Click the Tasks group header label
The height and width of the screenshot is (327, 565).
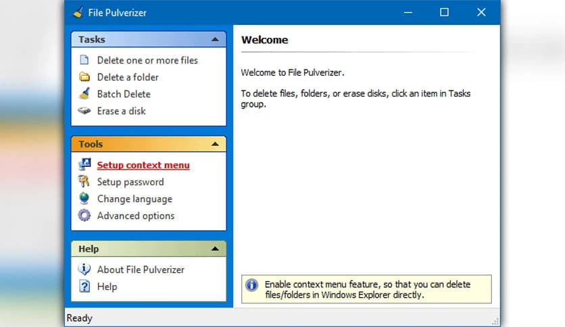point(92,39)
